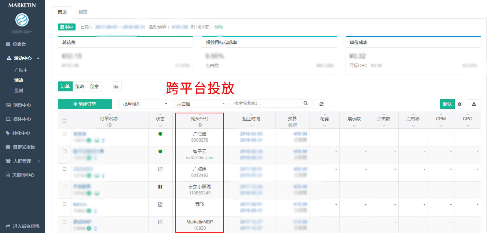494x233 pixels.
Task: Click desktop device icon in 京东小黑珑 row
Action: point(97,193)
